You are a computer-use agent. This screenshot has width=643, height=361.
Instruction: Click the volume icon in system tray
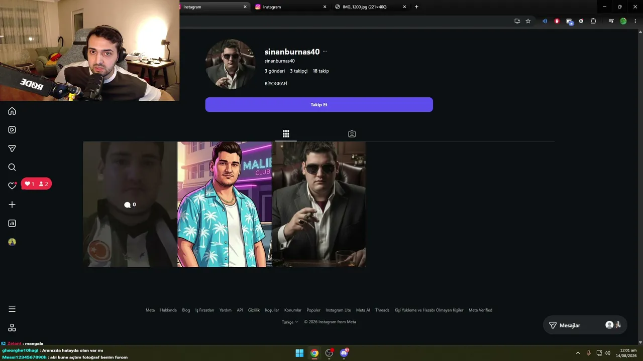coord(607,353)
